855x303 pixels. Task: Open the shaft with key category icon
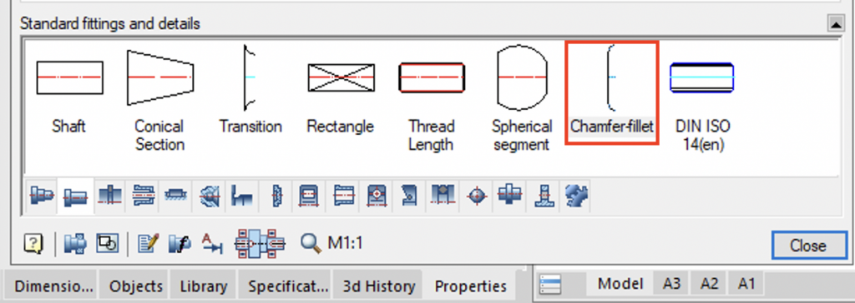point(109,195)
